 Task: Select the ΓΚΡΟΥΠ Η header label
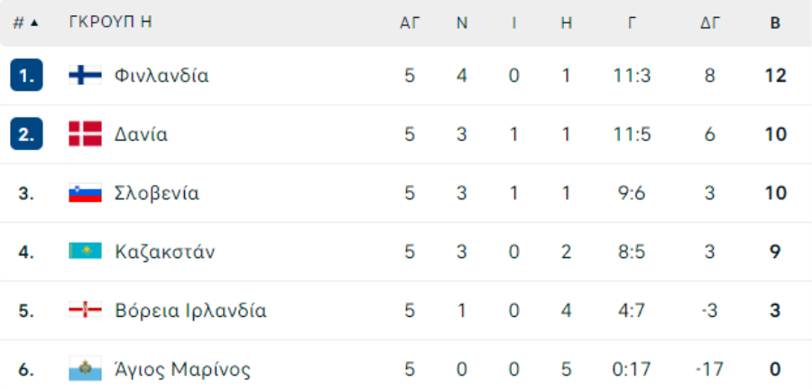[x=110, y=23]
